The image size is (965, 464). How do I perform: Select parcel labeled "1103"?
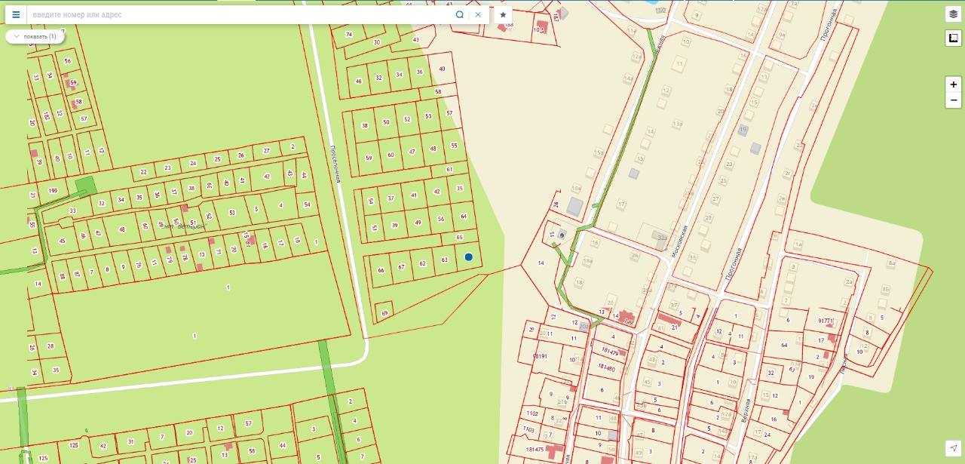point(528,429)
